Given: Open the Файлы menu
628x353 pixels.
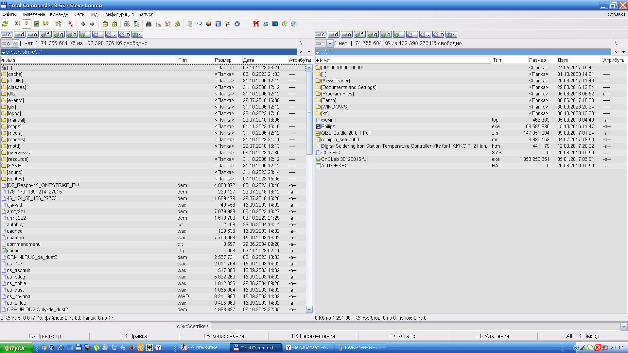Looking at the screenshot, I should 9,14.
